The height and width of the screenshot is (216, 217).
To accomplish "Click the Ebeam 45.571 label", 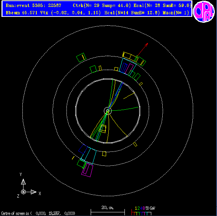I will 22,13.
